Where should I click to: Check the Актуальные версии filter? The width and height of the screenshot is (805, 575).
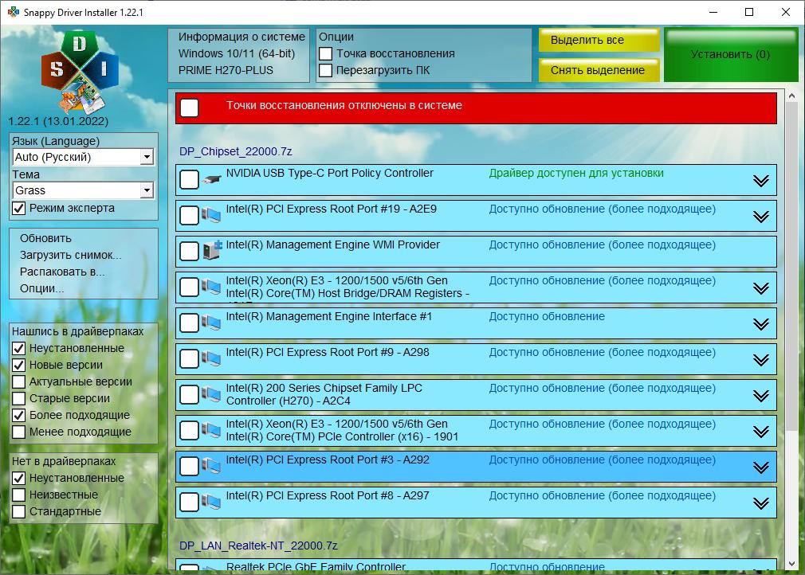19,381
